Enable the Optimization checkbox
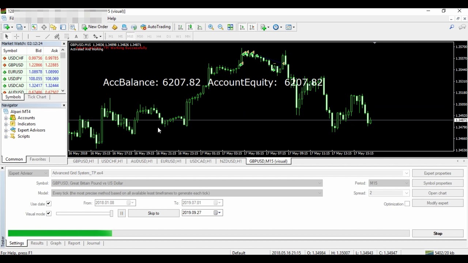The image size is (468, 263). click(407, 204)
